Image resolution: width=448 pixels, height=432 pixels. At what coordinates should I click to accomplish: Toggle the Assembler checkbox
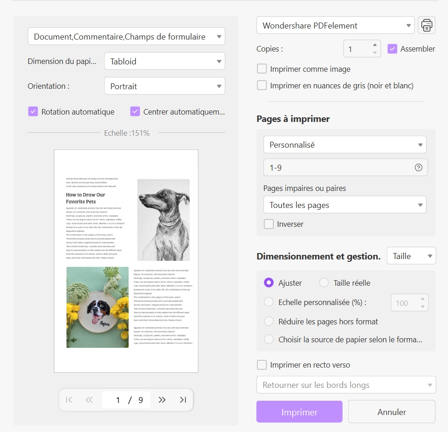[392, 49]
